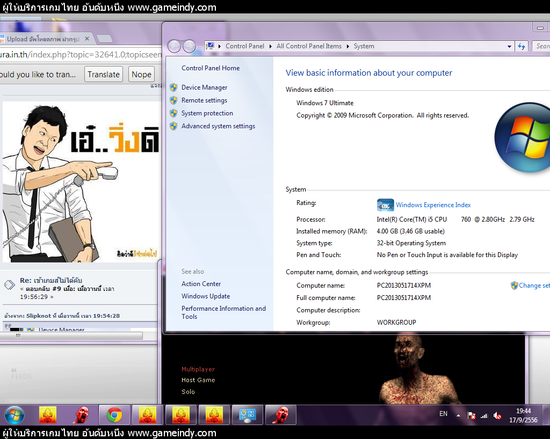550x439 pixels.
Task: Open the quote from Slipknot link
Action: (62, 316)
